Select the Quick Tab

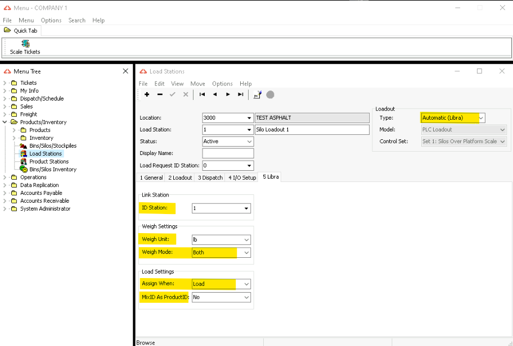tap(21, 30)
